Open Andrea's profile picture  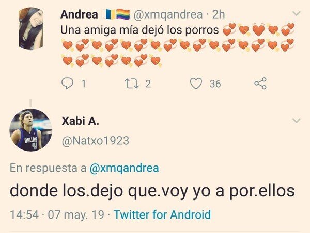[x=31, y=28]
